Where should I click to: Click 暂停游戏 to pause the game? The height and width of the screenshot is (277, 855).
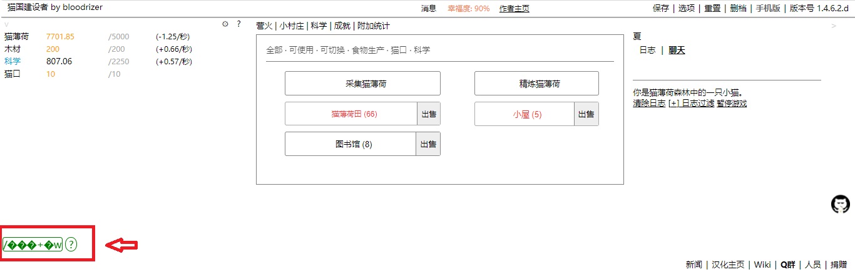tap(732, 104)
